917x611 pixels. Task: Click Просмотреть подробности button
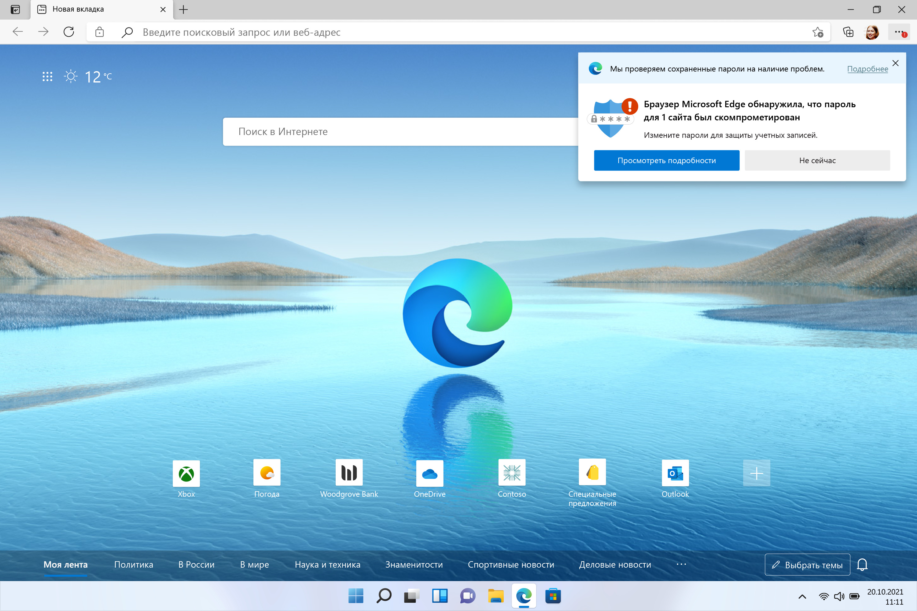(x=666, y=161)
